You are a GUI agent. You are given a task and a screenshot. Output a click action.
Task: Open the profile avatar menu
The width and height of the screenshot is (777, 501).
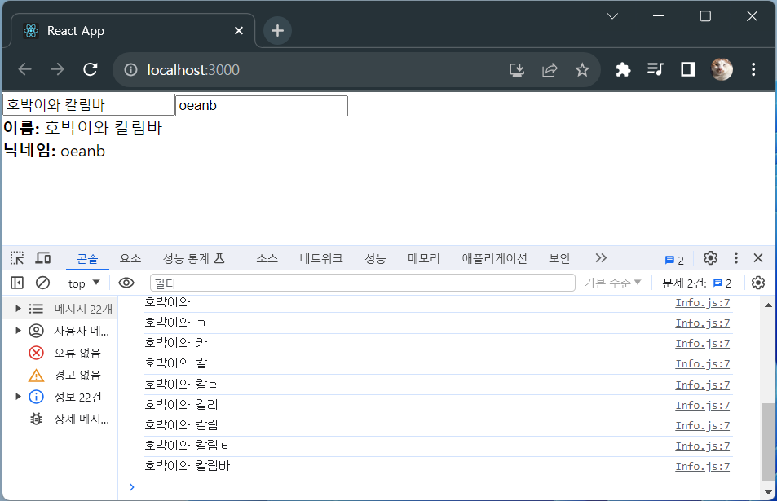click(721, 69)
